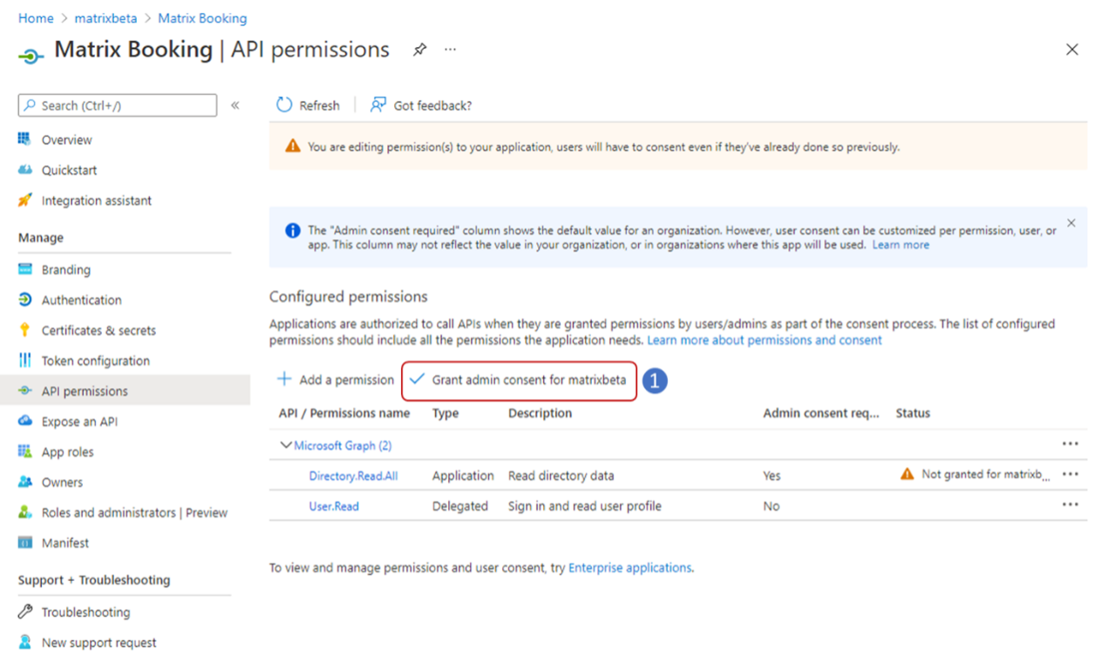This screenshot has height=662, width=1108.
Task: Open the Enterprise applications link
Action: click(630, 567)
